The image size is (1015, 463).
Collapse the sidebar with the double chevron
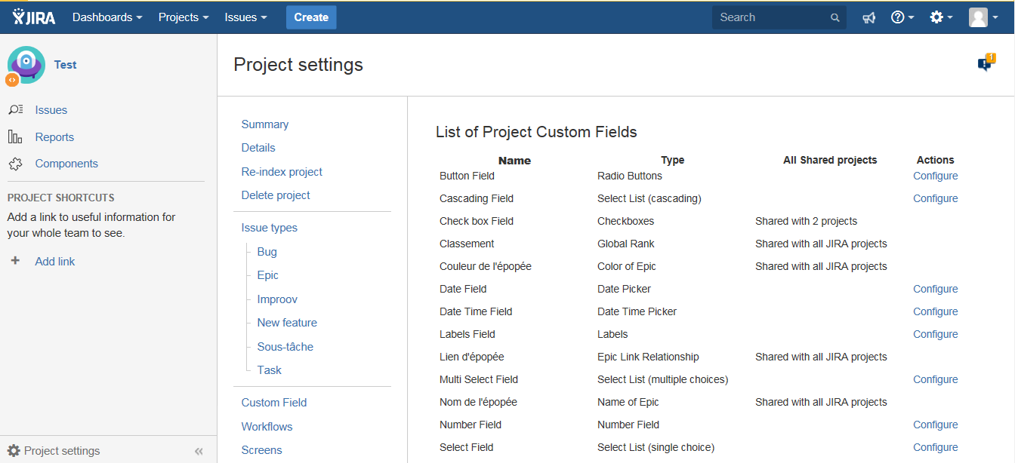click(199, 451)
